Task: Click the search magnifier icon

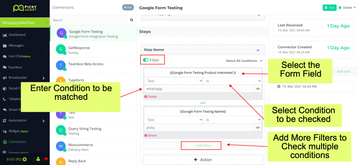Action: 131,20
